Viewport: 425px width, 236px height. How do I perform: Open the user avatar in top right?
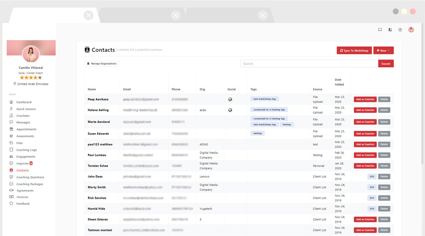click(x=411, y=30)
